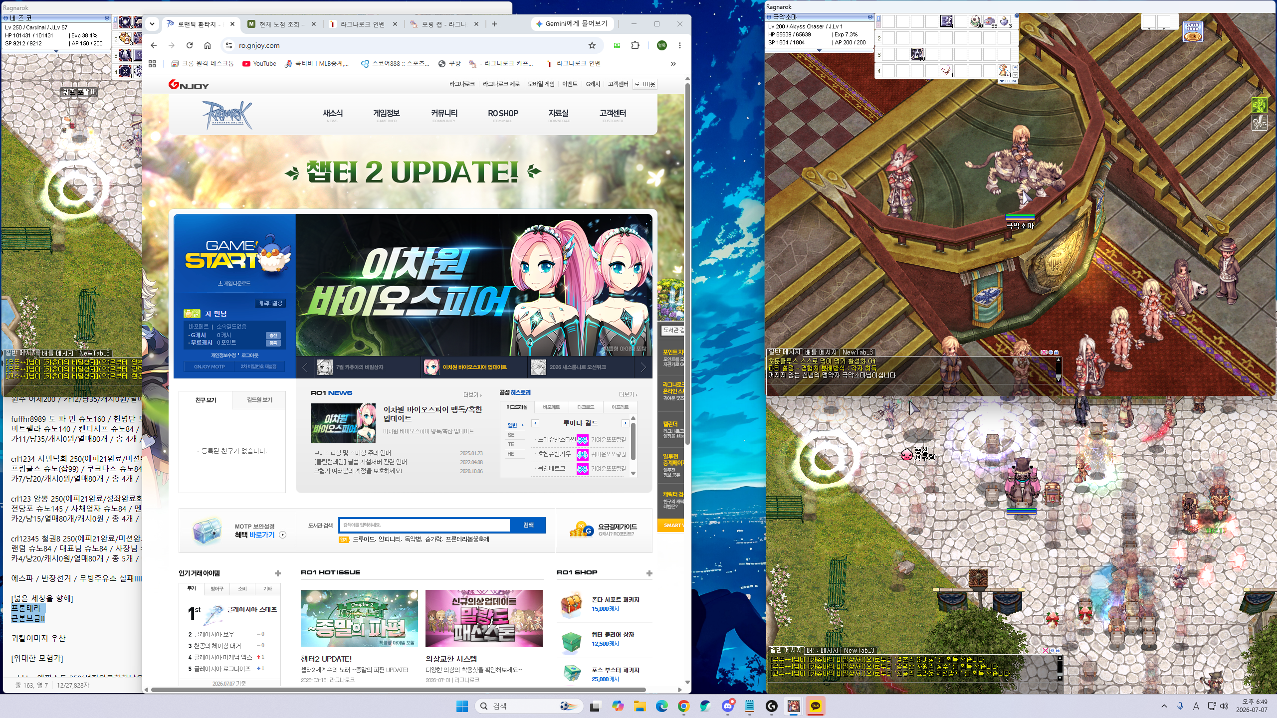Click the 검색 library search button
This screenshot has width=1277, height=718.
pos(528,525)
